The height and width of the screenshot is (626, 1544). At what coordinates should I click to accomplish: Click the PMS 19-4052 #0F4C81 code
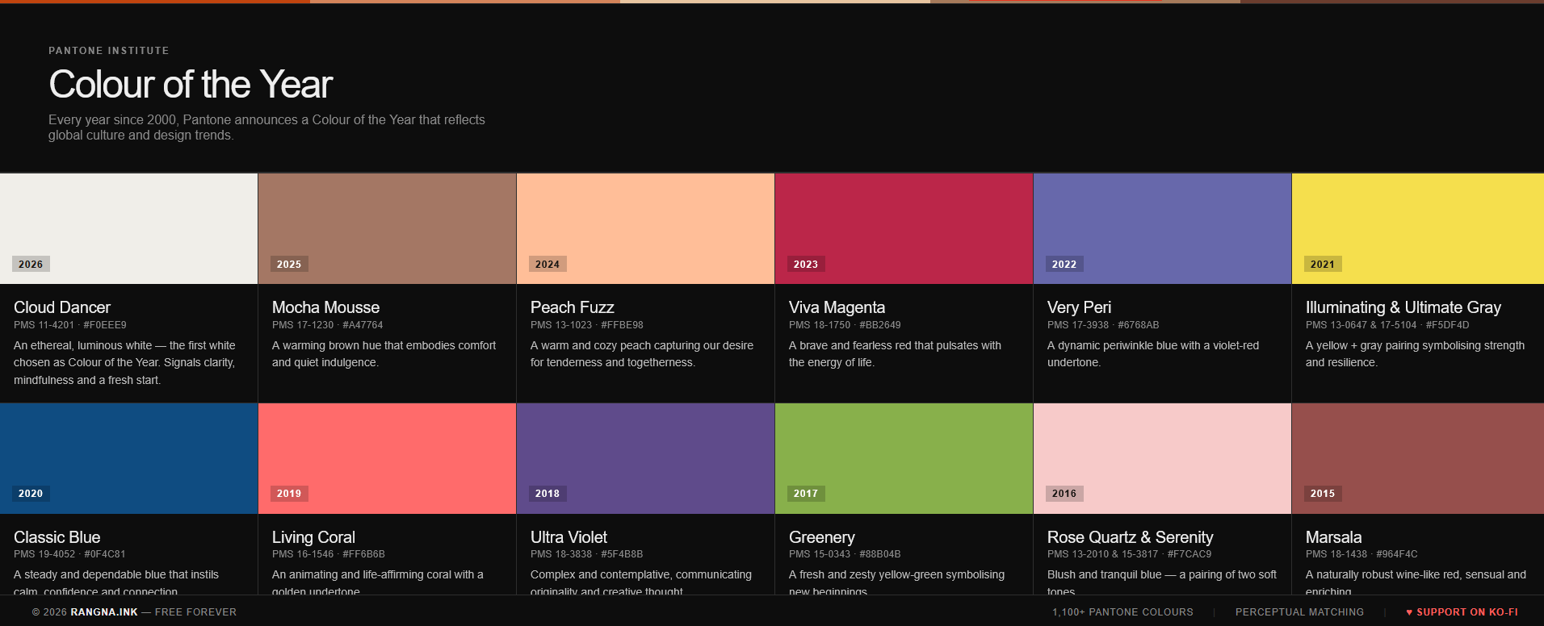pyautogui.click(x=69, y=554)
